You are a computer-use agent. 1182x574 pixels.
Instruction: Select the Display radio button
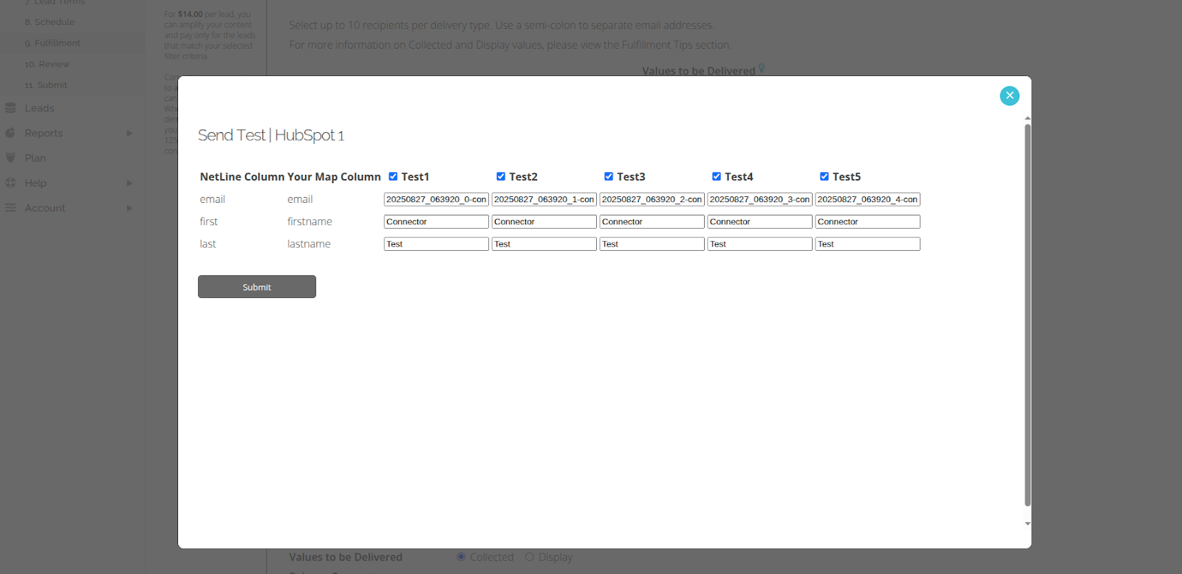[x=530, y=557]
